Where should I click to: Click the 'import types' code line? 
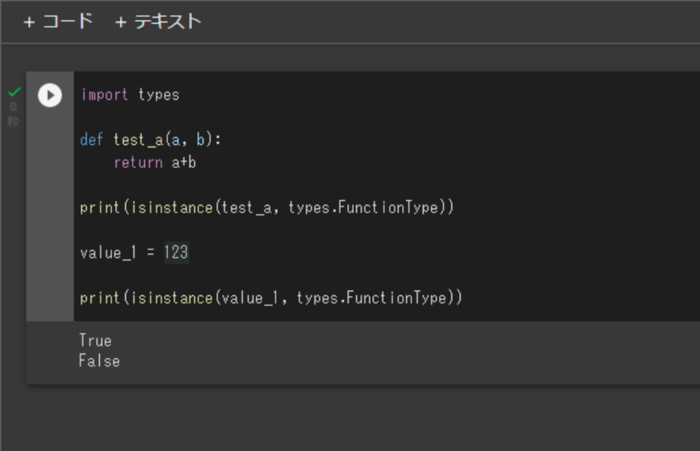(x=130, y=94)
